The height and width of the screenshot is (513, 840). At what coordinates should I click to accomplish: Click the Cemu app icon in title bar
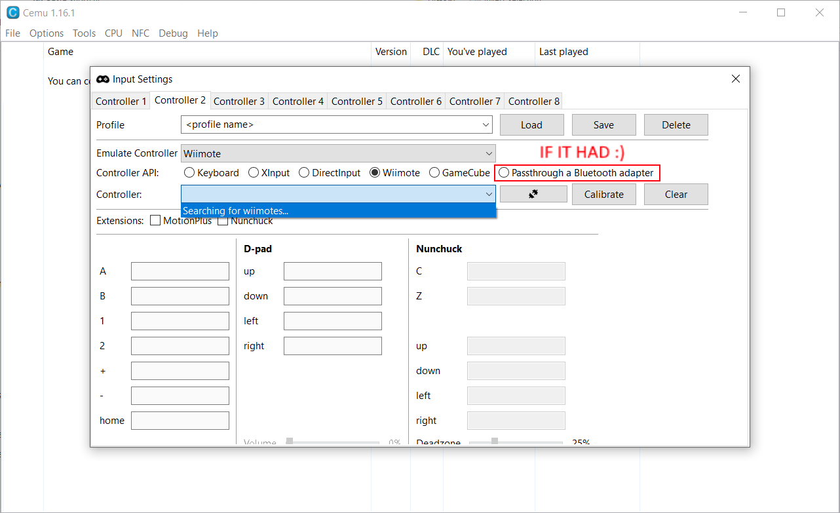(13, 12)
